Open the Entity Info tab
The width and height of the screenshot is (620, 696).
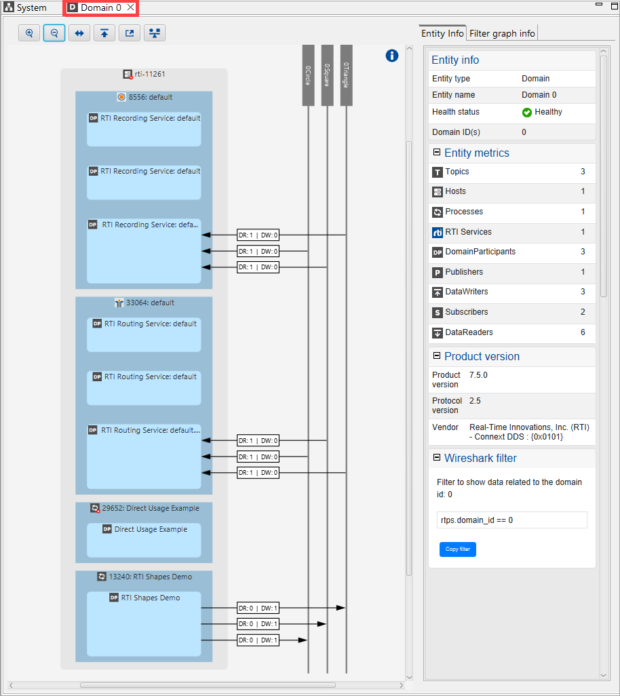(x=442, y=33)
